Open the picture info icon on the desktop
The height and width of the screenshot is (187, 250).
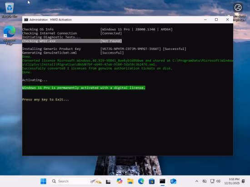click(238, 12)
